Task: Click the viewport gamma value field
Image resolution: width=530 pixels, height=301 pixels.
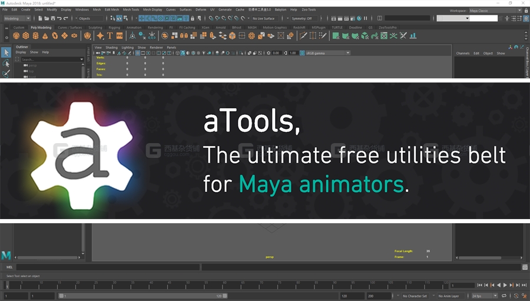Action: coord(293,53)
